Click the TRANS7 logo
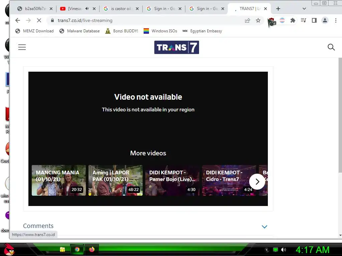The height and width of the screenshot is (256, 342). click(x=177, y=47)
